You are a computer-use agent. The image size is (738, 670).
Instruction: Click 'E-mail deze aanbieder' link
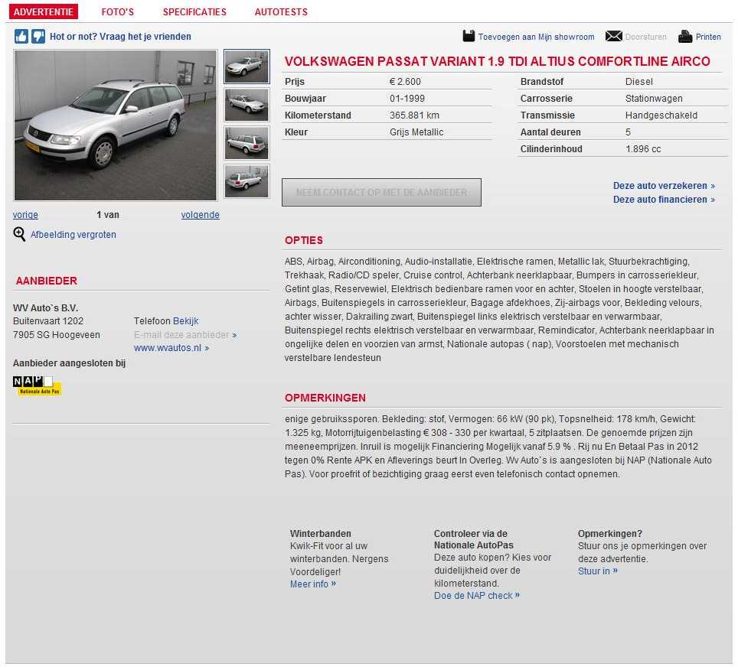[185, 335]
